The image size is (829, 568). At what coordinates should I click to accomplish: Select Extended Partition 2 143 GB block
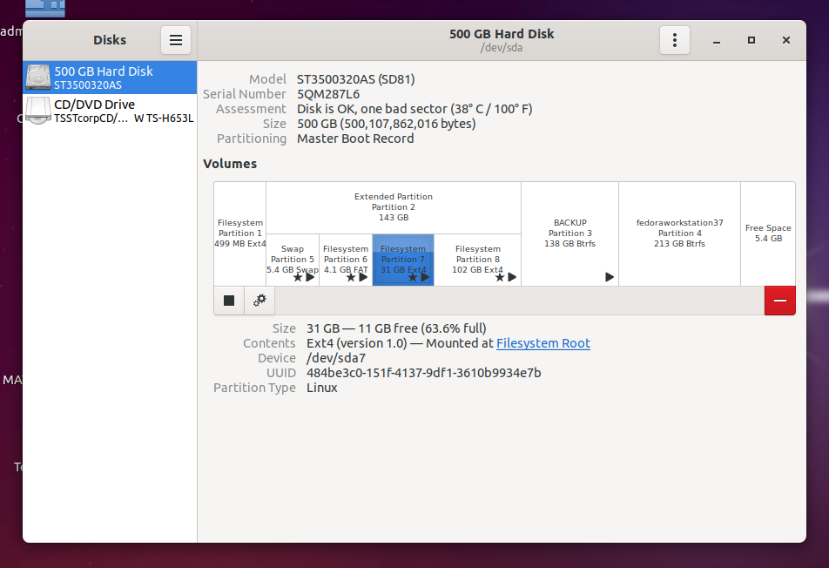(x=394, y=207)
